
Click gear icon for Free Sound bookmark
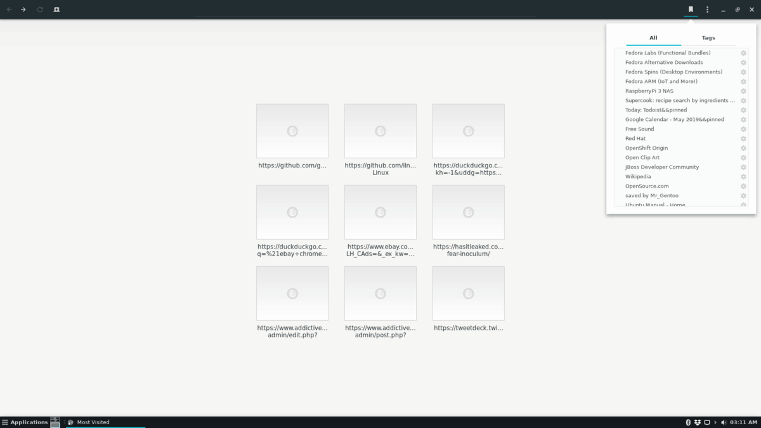(x=743, y=129)
